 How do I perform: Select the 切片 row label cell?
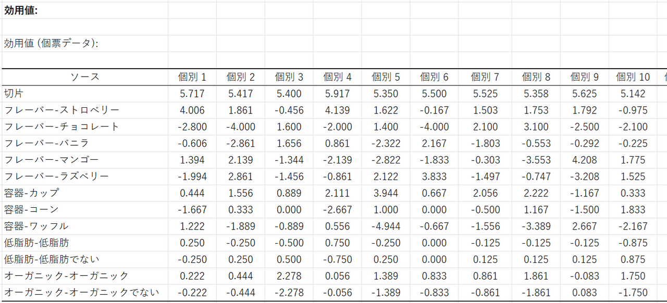pos(14,94)
